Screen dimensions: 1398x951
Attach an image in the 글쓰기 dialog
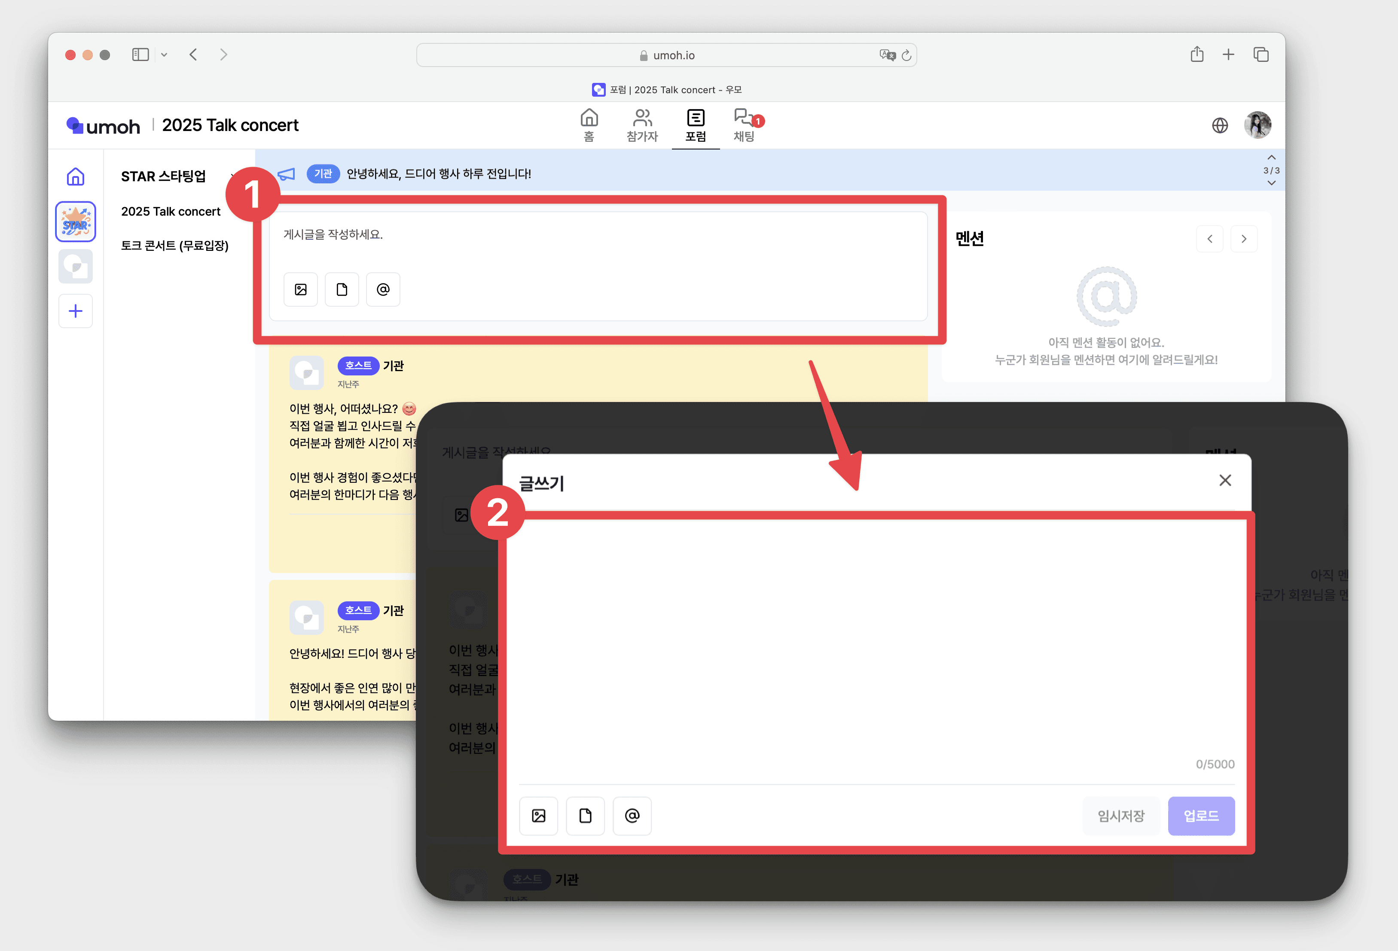tap(538, 816)
